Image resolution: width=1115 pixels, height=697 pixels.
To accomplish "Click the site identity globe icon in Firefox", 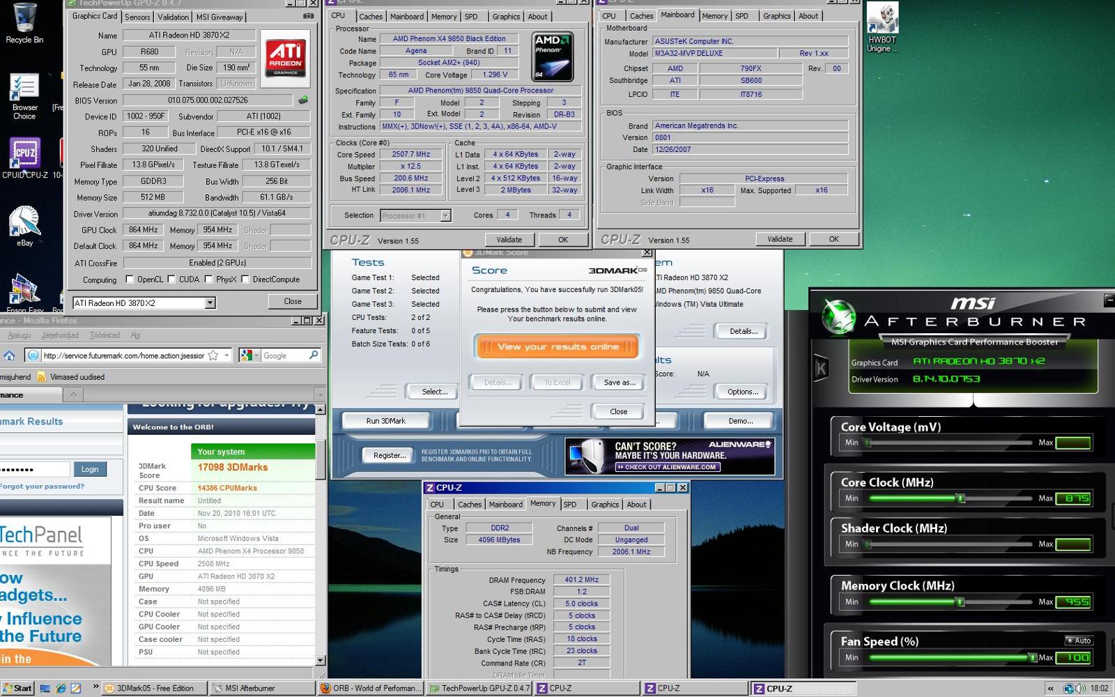I will coord(33,355).
